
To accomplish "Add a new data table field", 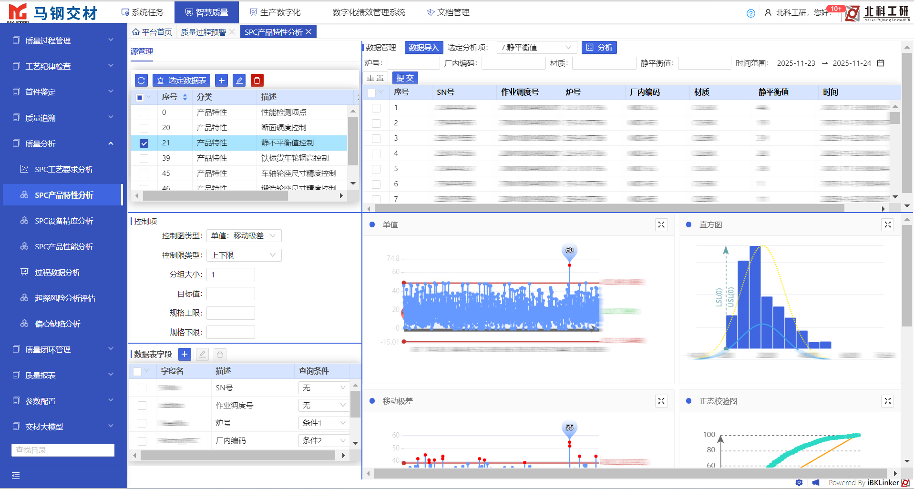I will (x=185, y=354).
